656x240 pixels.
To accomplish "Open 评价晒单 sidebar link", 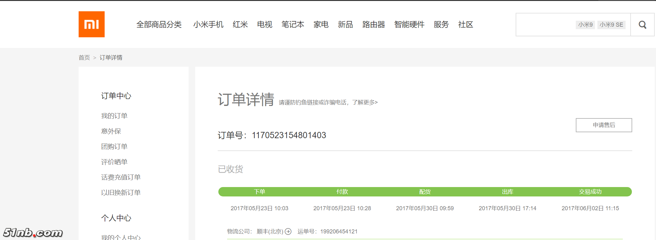I will click(x=114, y=162).
